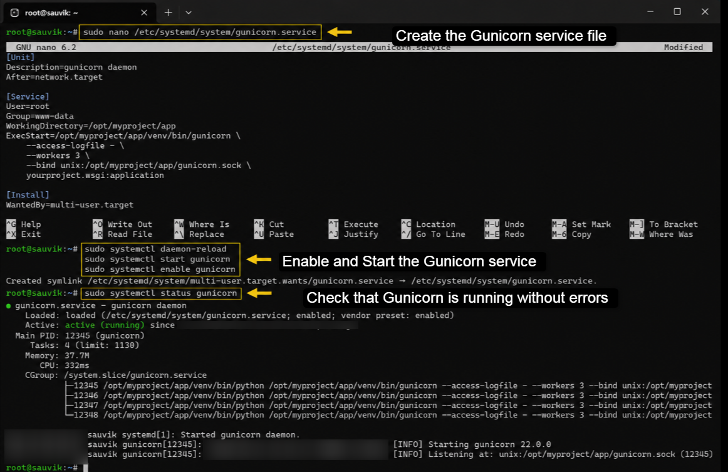
Task: Click the --bind unix socket line in nano
Action: coord(138,165)
